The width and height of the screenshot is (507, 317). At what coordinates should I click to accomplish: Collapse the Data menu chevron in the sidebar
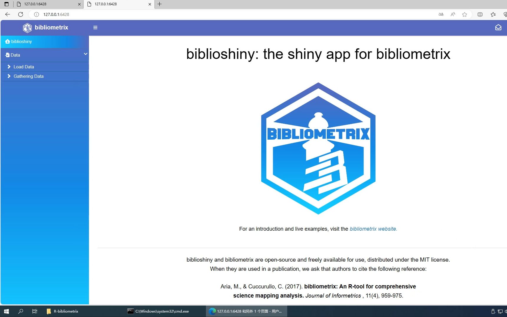click(85, 54)
